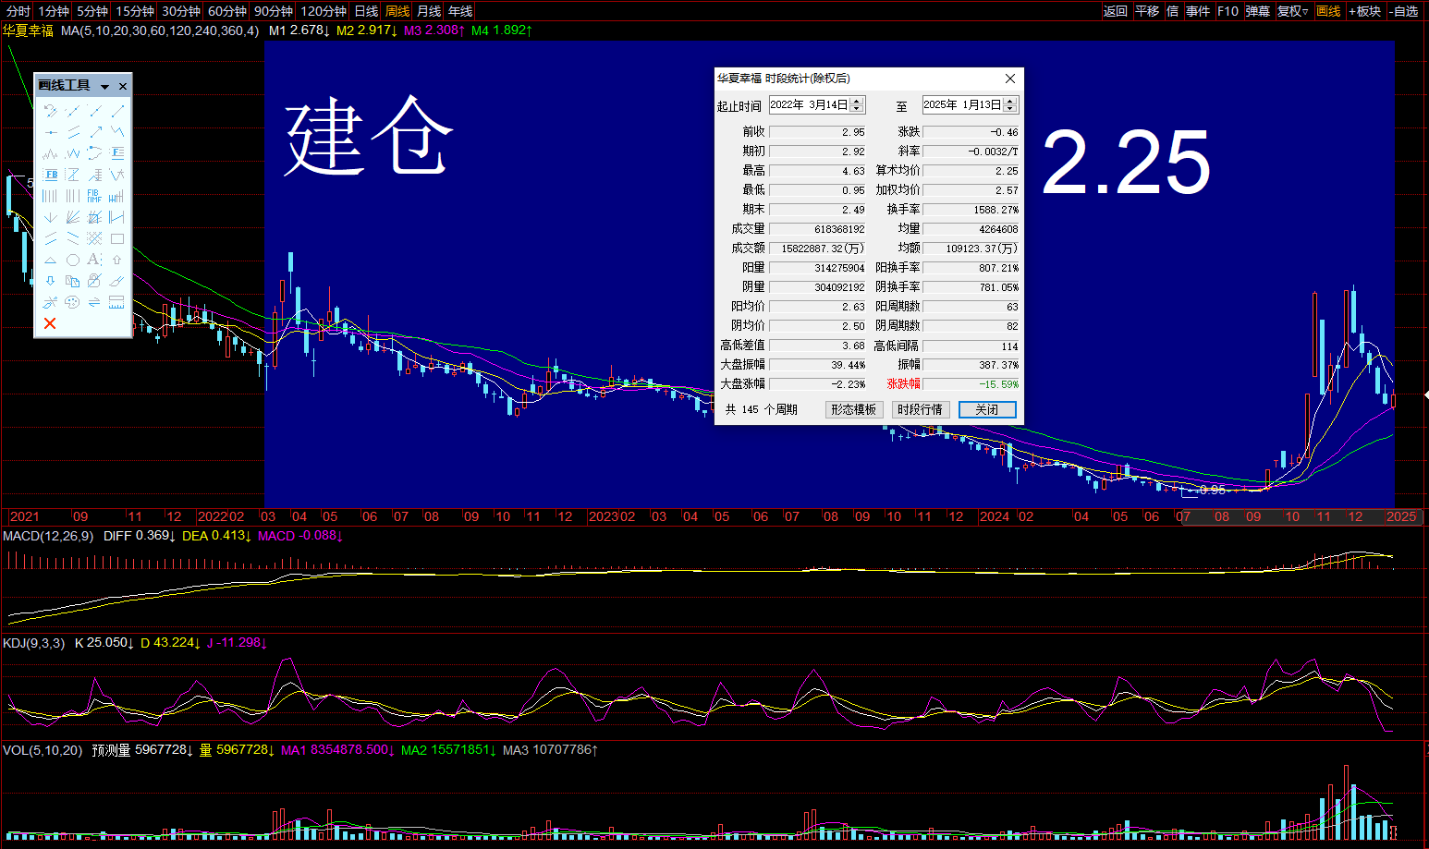Close the 时段统计 dialog with X

(x=1010, y=79)
